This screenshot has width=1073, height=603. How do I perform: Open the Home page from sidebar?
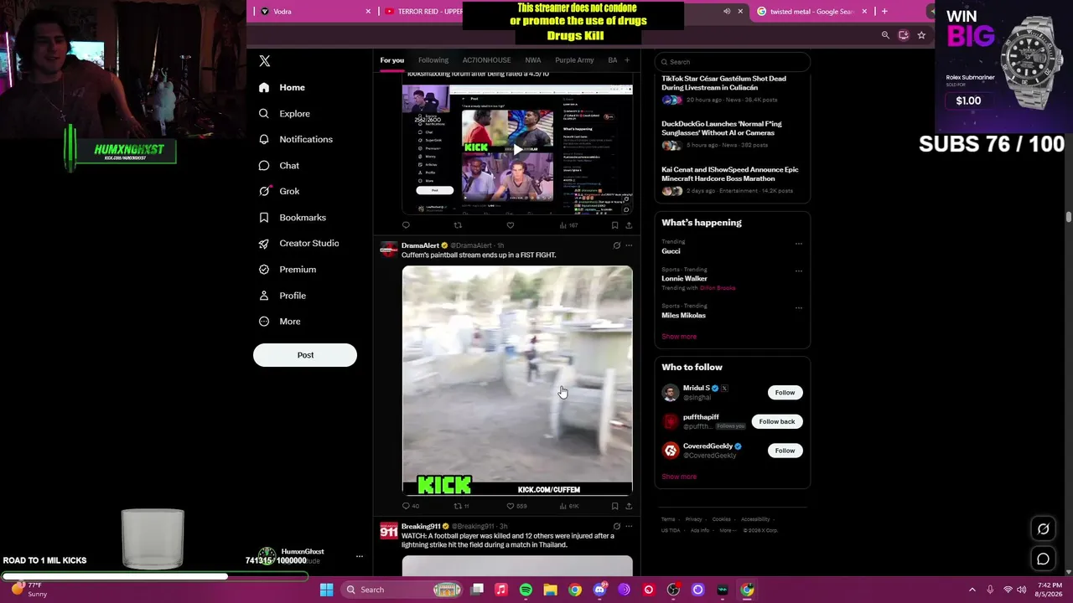tap(283, 87)
